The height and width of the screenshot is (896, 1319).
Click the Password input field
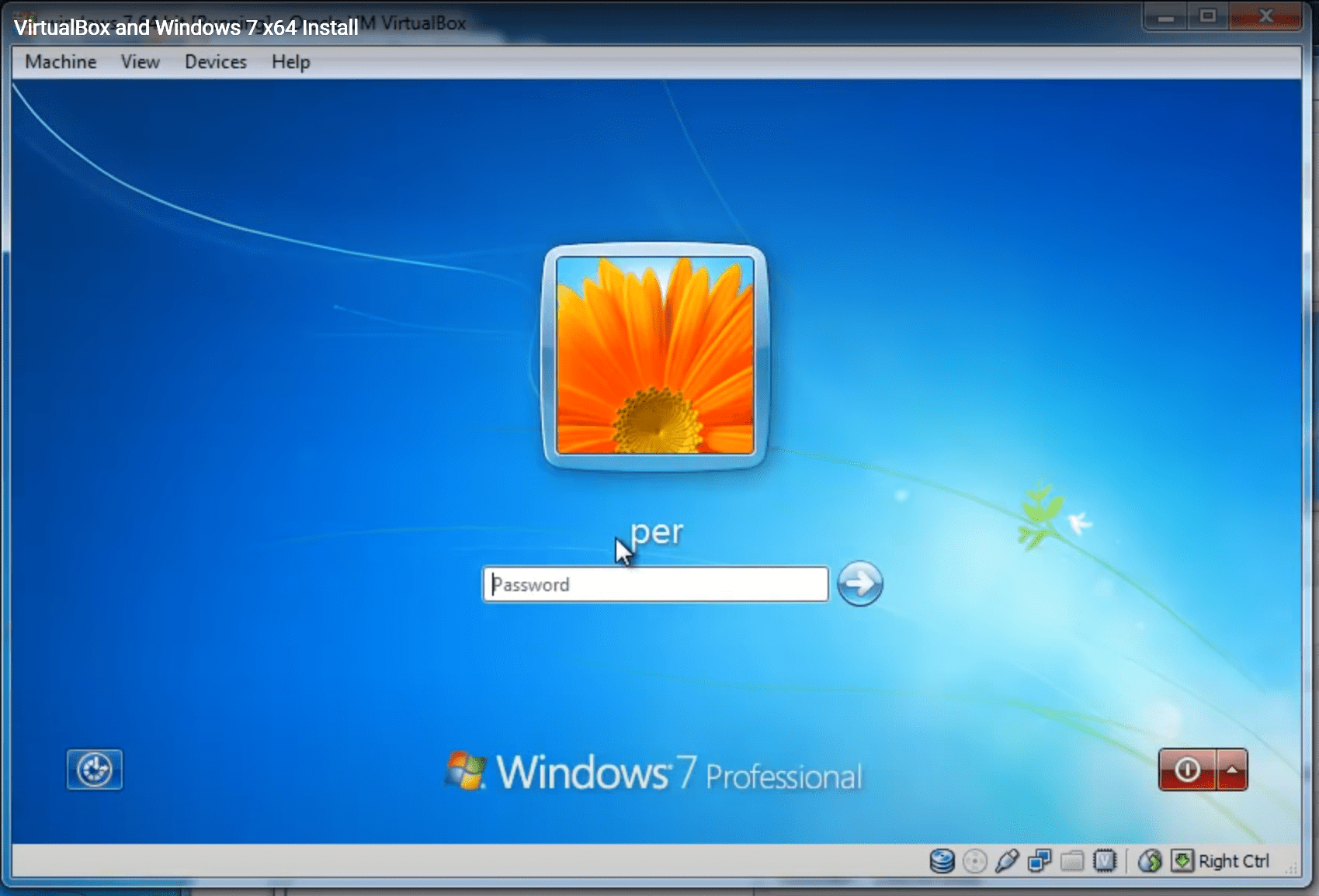tap(655, 584)
